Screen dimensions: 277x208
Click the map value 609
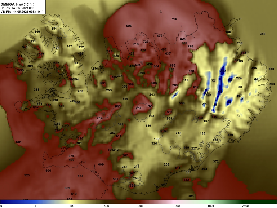[101, 164]
